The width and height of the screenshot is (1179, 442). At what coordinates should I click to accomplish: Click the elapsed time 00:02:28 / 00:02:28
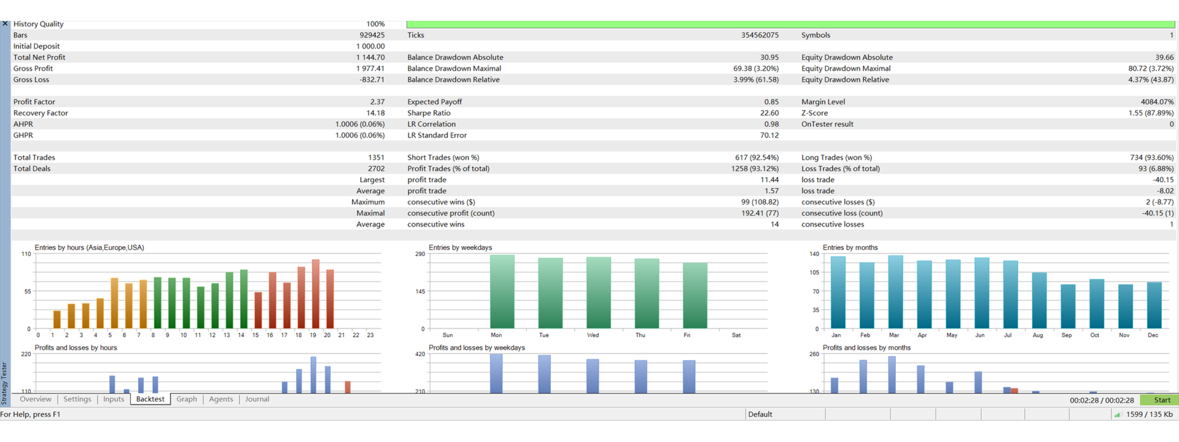tap(1102, 400)
